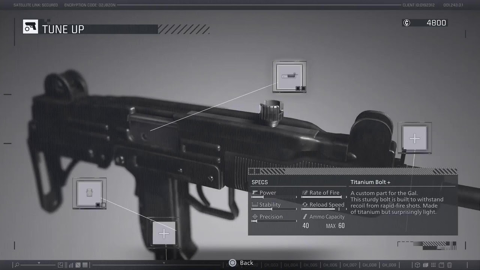Click the current ammo value 40
The height and width of the screenshot is (270, 480).
(x=306, y=226)
